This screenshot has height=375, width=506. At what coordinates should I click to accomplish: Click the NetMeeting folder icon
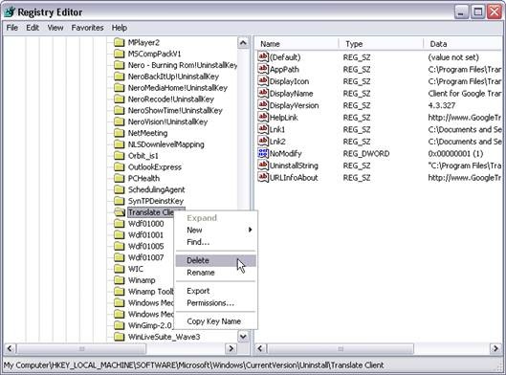tap(120, 133)
